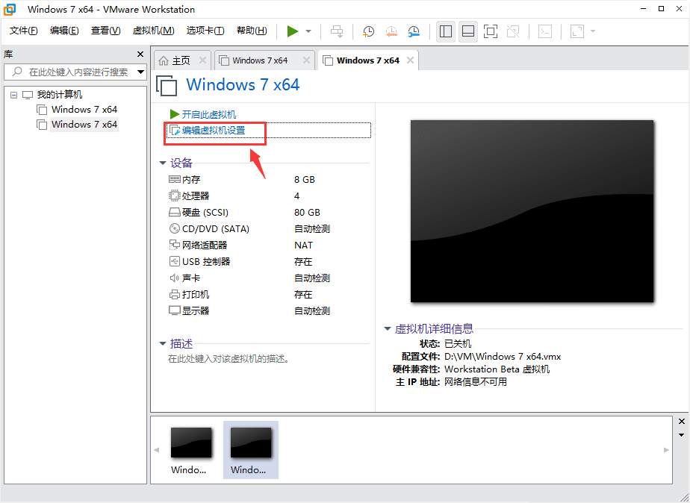Viewport: 690px width, 503px height.
Task: Select the unhighlighted Windo... thumbnail in the bottom bar
Action: [x=191, y=450]
